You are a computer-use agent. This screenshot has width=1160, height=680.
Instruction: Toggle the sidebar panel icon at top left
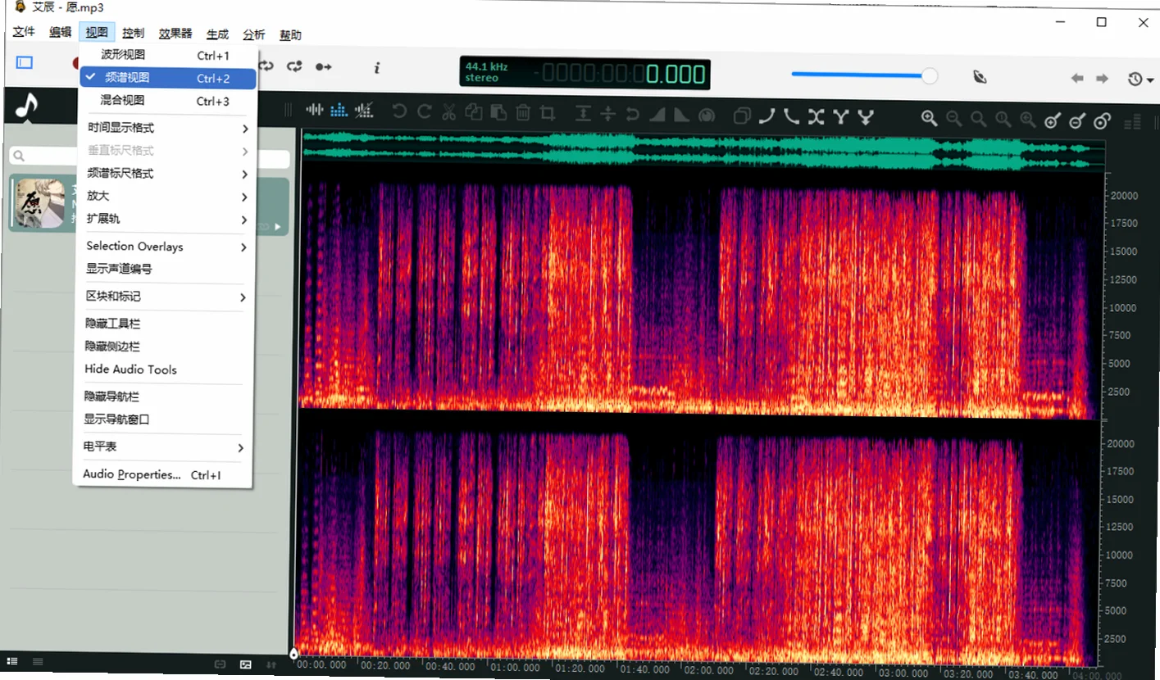pyautogui.click(x=25, y=62)
